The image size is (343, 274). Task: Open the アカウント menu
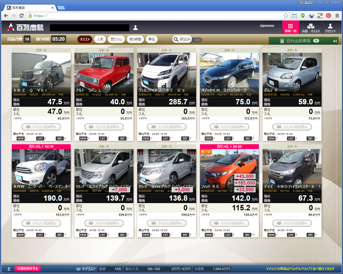330,28
